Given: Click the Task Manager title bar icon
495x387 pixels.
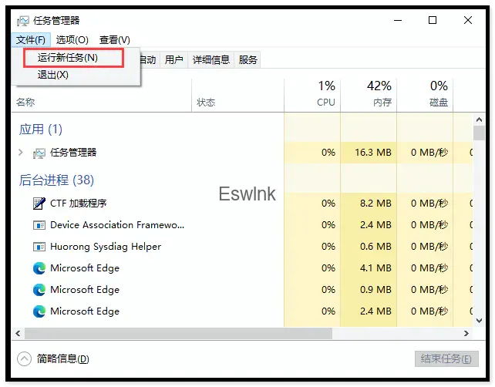Looking at the screenshot, I should tap(22, 21).
